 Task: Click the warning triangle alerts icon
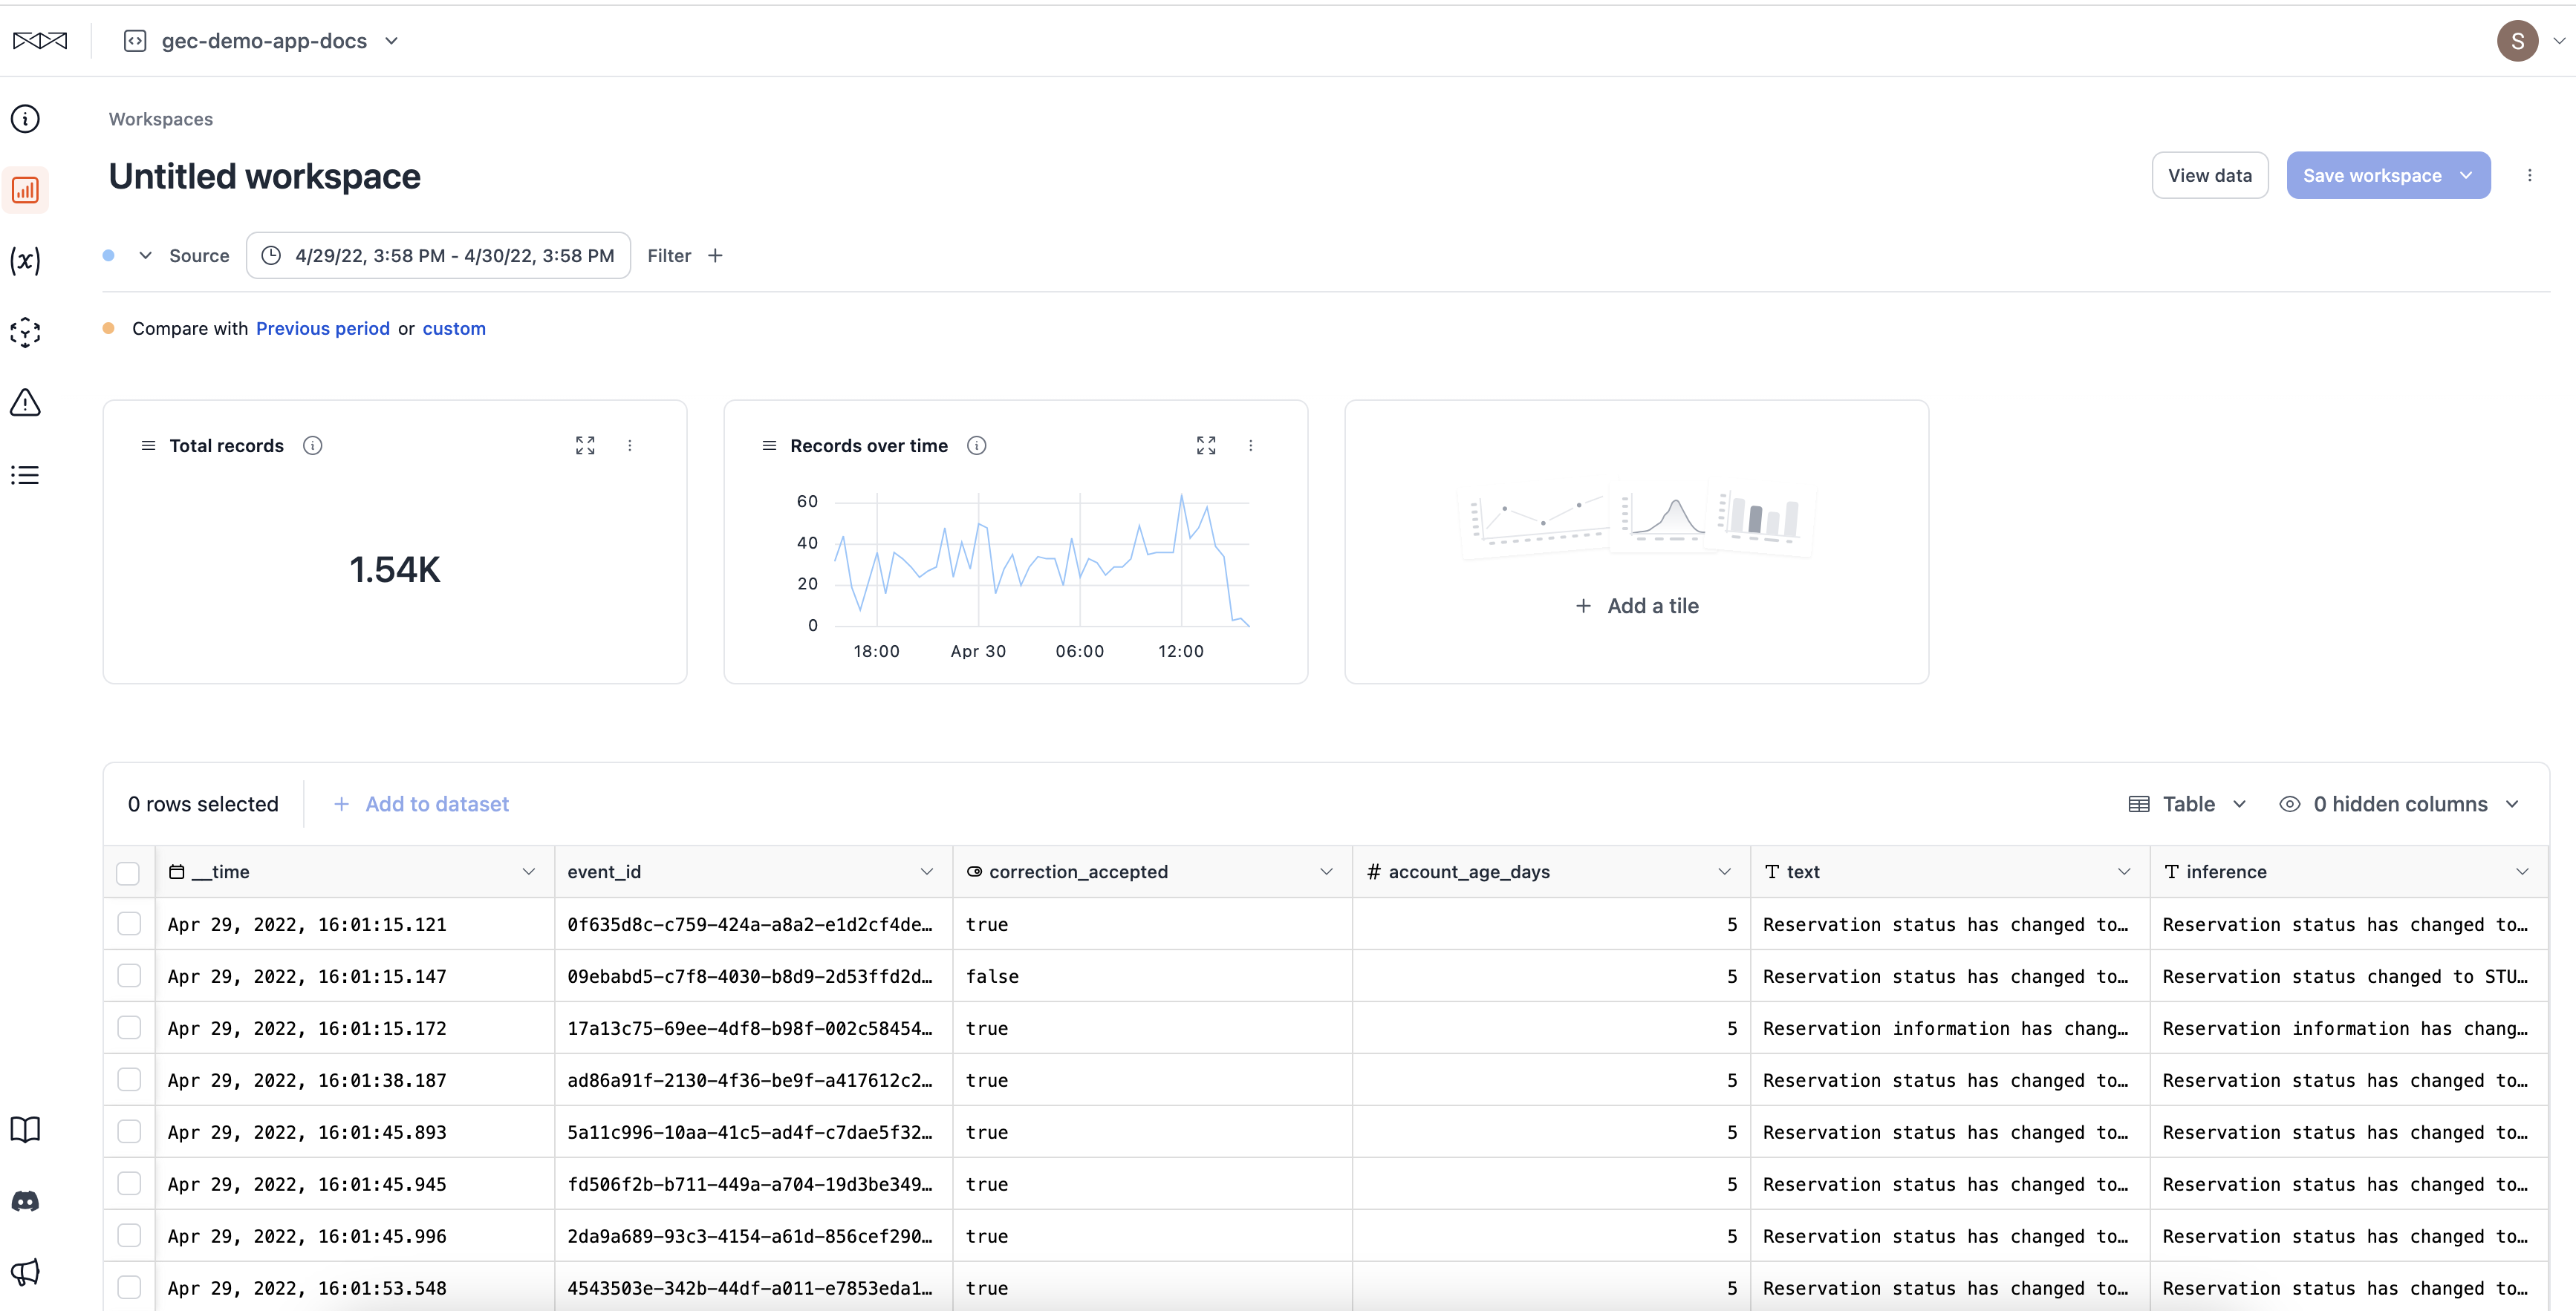[25, 402]
